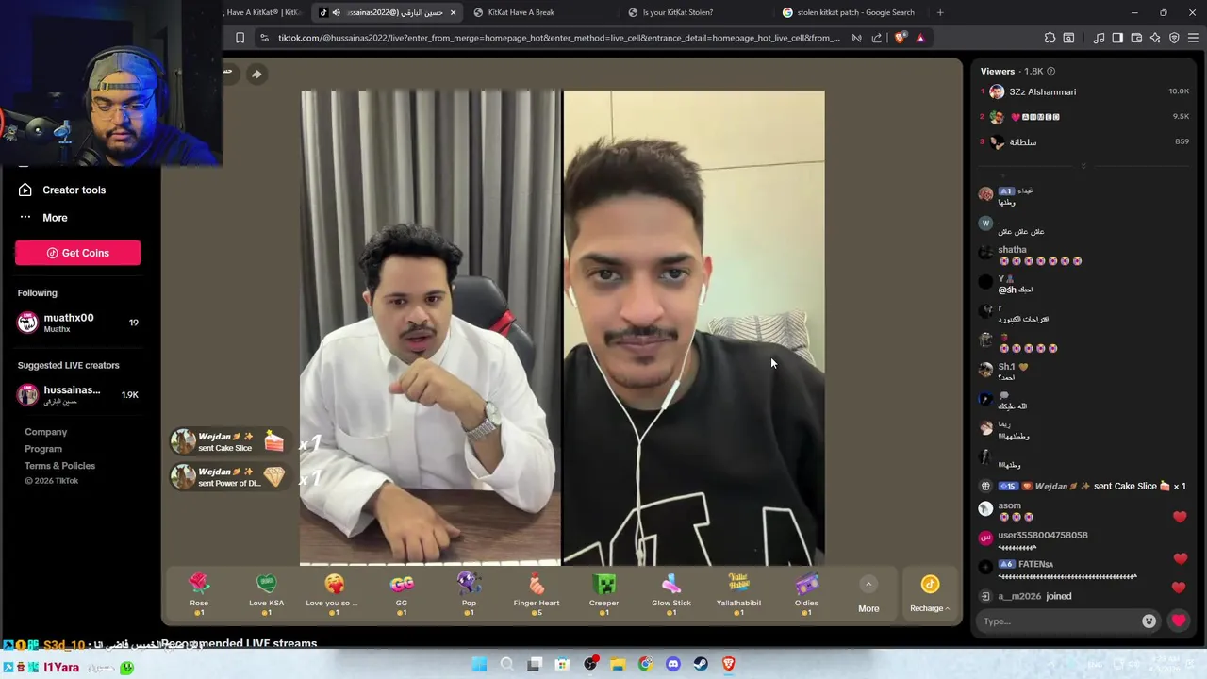The image size is (1207, 679).
Task: Open the More menu in sidebar
Action: coord(43,217)
